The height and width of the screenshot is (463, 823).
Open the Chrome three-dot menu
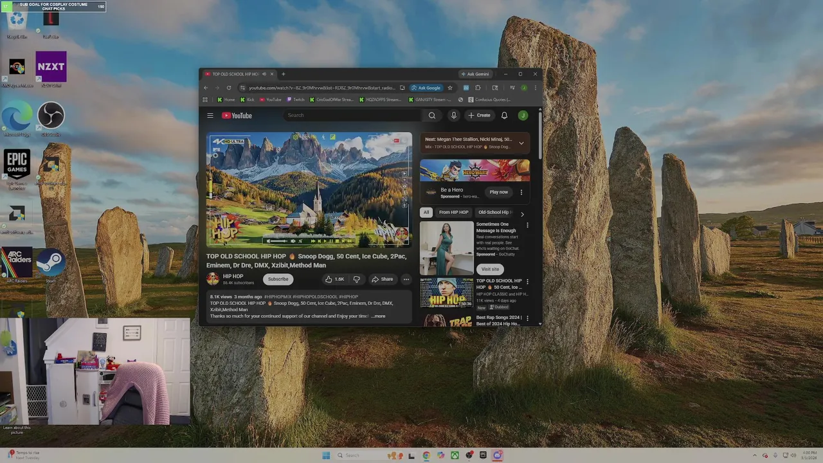click(x=535, y=88)
